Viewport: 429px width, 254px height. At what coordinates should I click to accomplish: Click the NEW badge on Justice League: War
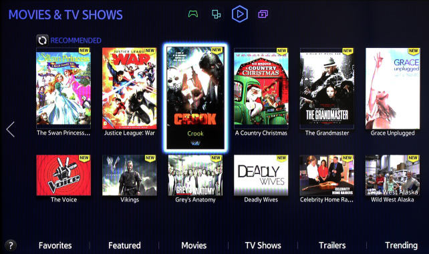click(150, 51)
